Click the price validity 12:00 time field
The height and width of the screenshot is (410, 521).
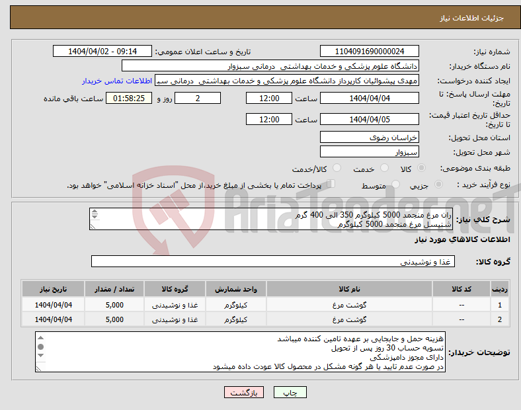click(269, 119)
